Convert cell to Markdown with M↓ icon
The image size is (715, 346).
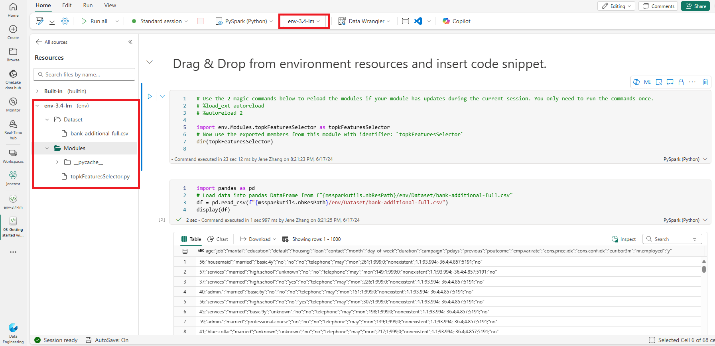pyautogui.click(x=648, y=82)
